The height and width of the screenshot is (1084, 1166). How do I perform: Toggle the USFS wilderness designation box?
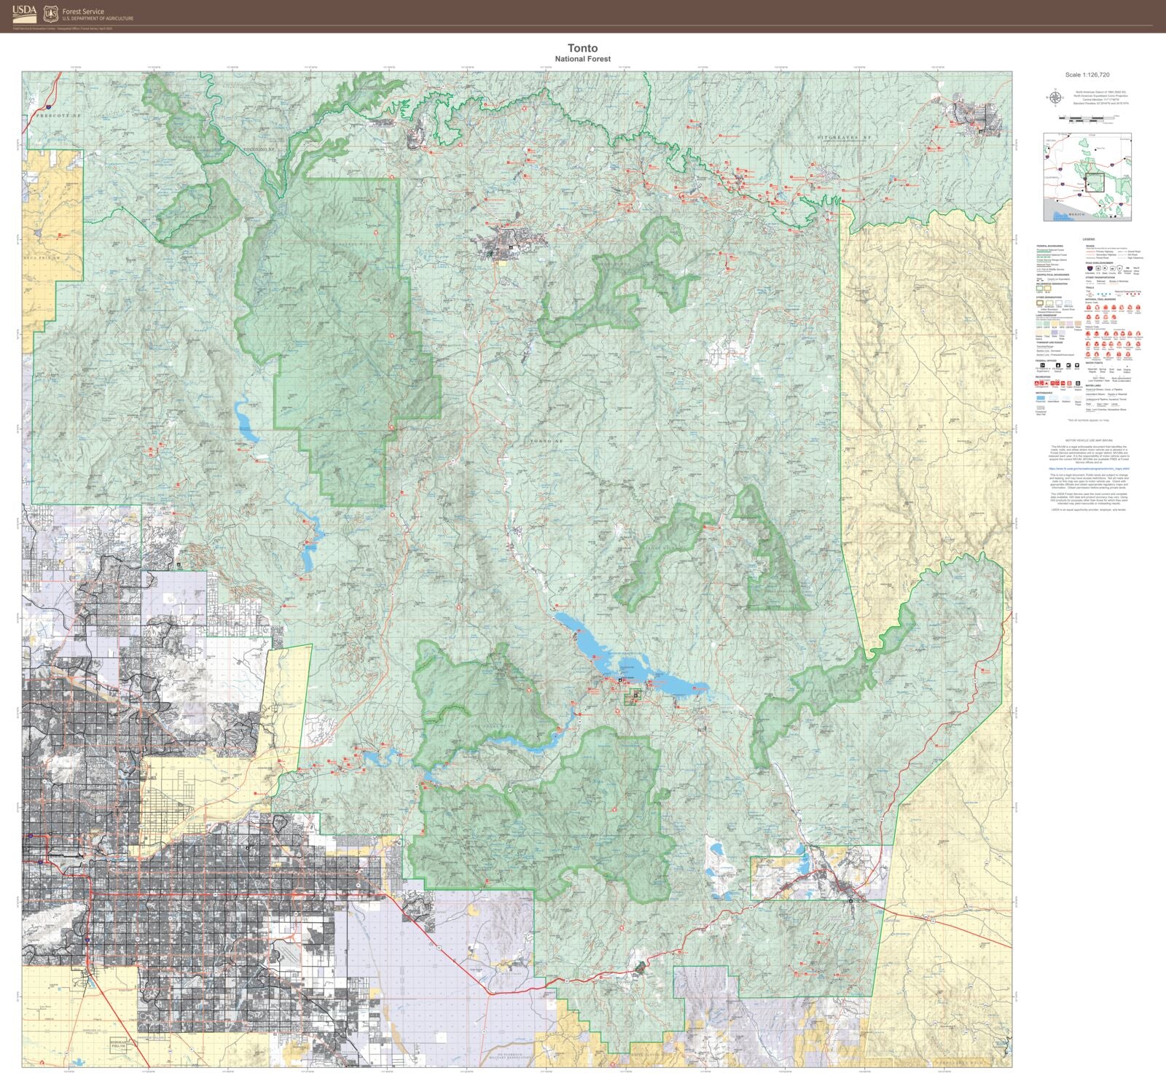pyautogui.click(x=1039, y=288)
